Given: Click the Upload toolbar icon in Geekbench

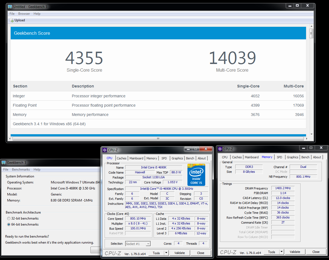Looking at the screenshot, I should pyautogui.click(x=11, y=20).
